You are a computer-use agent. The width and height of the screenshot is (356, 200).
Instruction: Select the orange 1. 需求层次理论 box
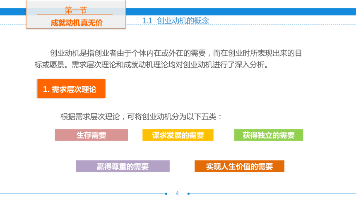point(72,89)
